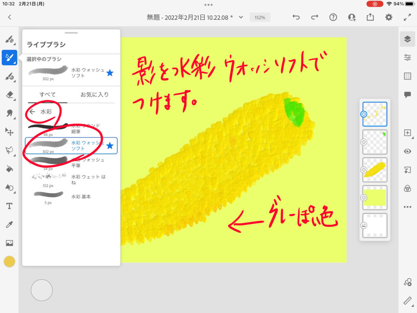Open the 152% zoom level menu
Viewport: 417px width, 313px height.
[x=260, y=18]
